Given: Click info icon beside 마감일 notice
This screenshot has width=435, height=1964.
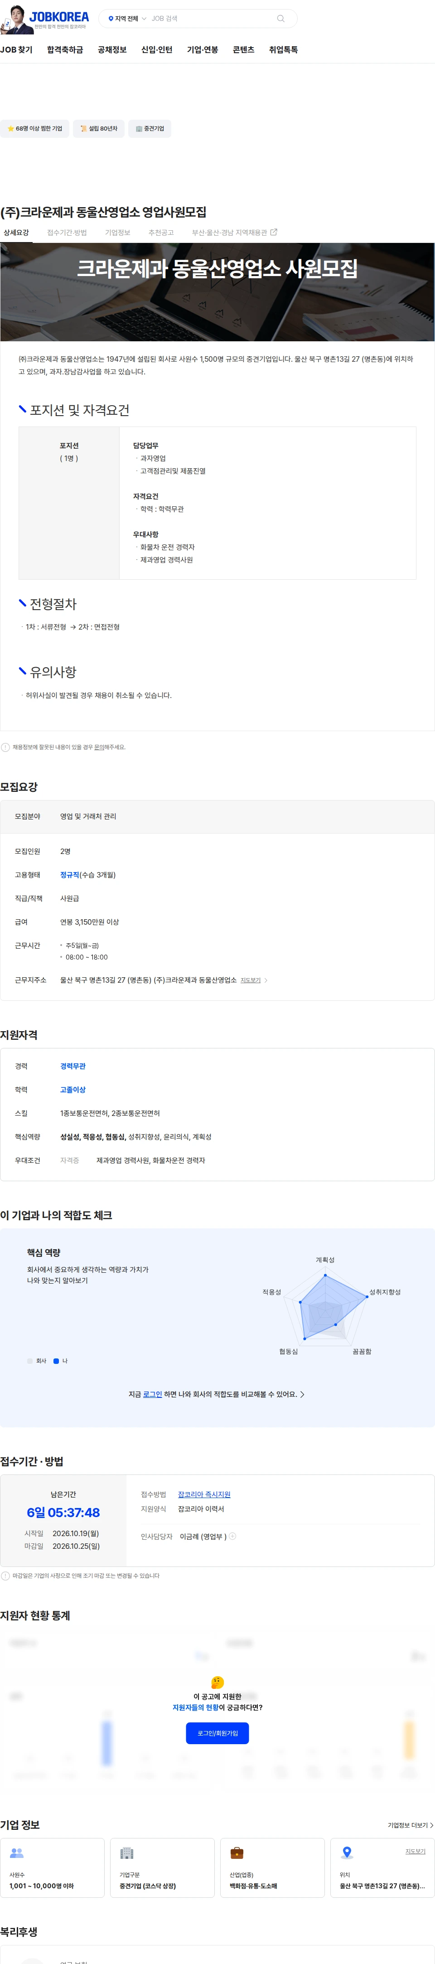Looking at the screenshot, I should (5, 1575).
